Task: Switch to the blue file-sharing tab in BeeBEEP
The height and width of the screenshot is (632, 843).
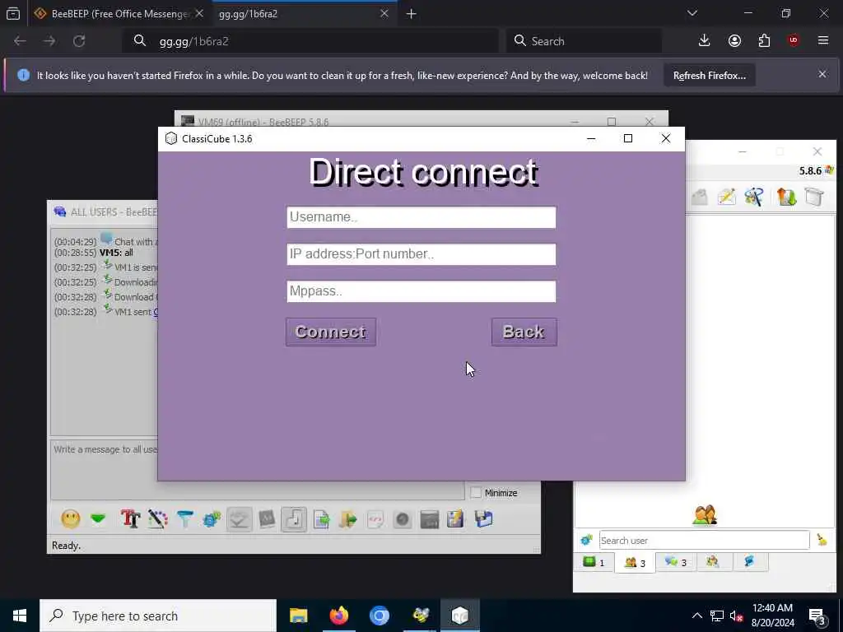Action: point(749,561)
